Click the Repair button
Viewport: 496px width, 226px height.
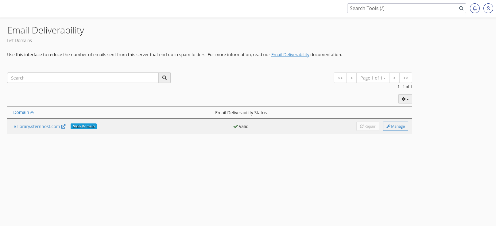click(367, 127)
